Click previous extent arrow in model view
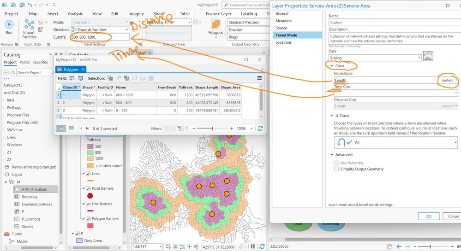The image size is (461, 251). tap(399, 246)
